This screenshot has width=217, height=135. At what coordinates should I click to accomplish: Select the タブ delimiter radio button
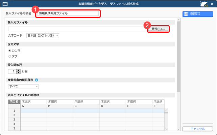pyautogui.click(x=10, y=56)
